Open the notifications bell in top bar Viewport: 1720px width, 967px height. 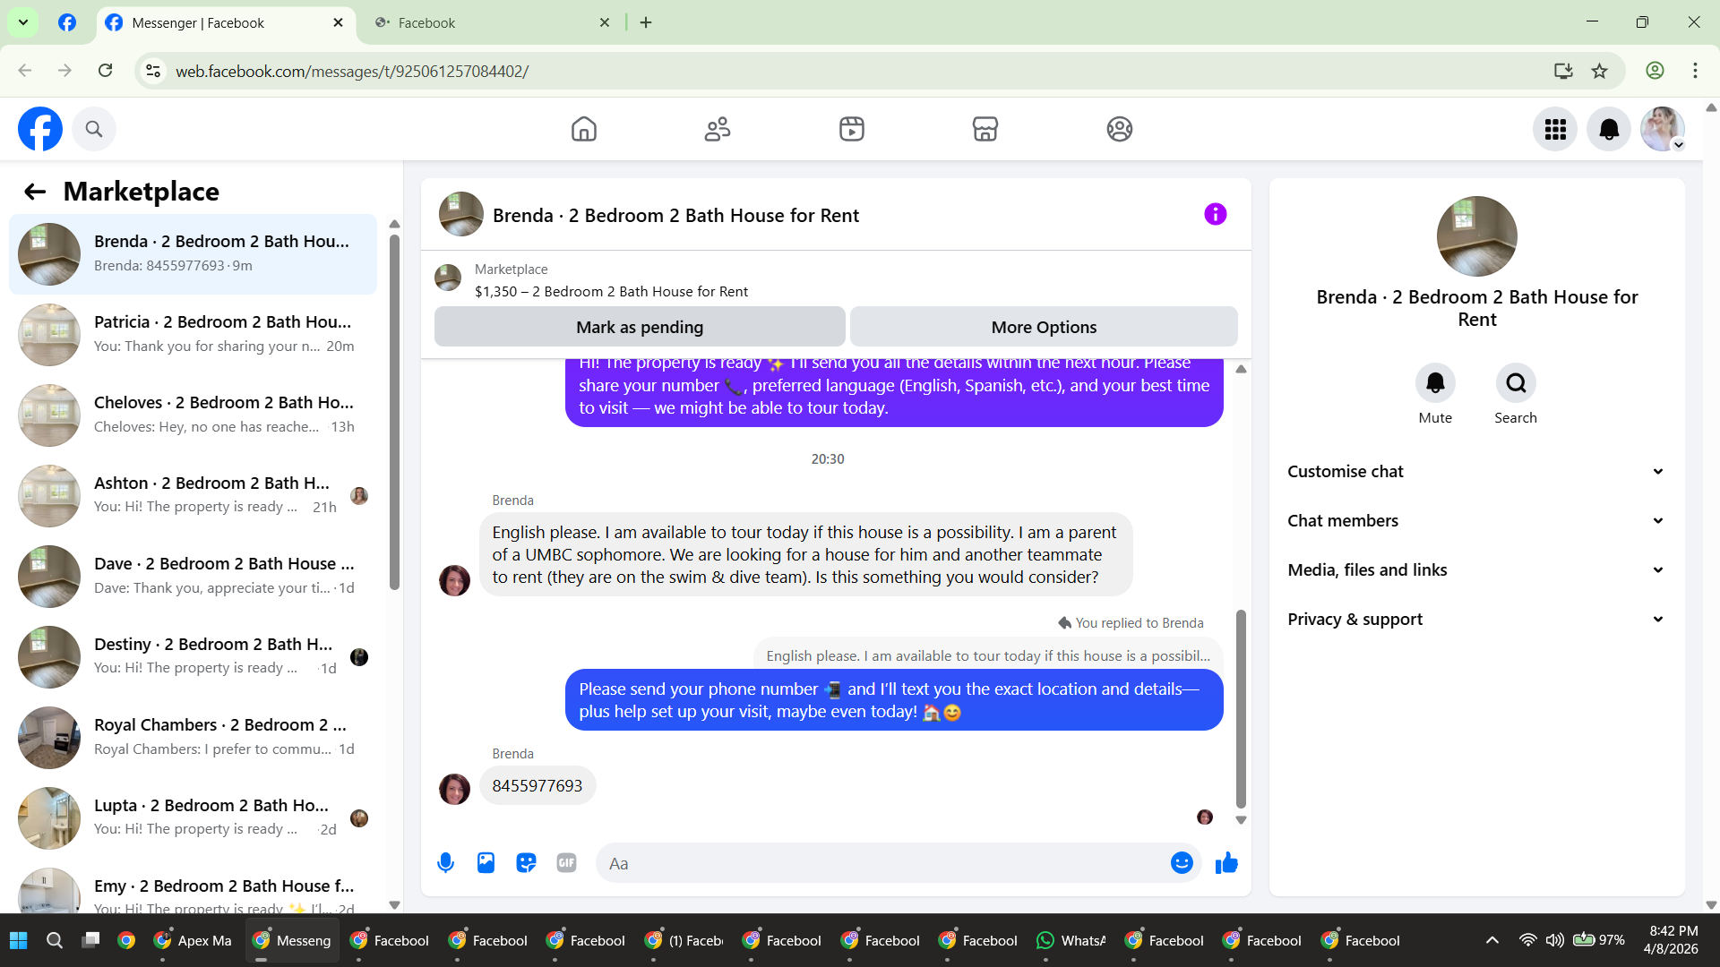coord(1609,130)
